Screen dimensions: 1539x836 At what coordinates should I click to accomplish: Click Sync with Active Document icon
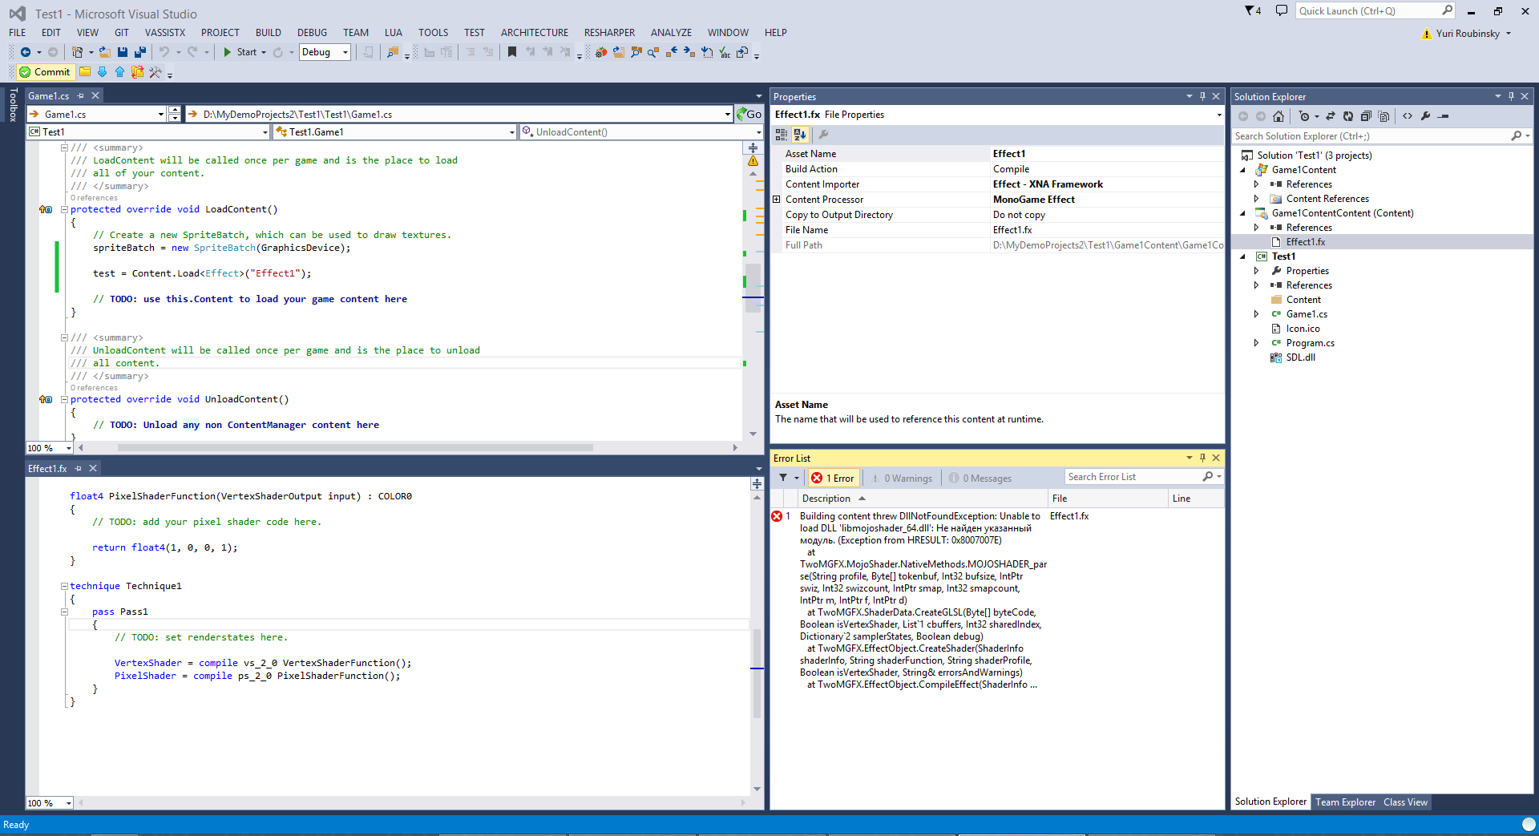click(x=1331, y=116)
